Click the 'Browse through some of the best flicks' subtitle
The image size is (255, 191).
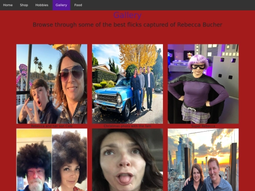click(x=127, y=25)
